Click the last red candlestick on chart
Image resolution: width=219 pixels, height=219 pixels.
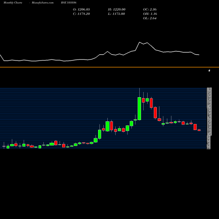(199, 130)
